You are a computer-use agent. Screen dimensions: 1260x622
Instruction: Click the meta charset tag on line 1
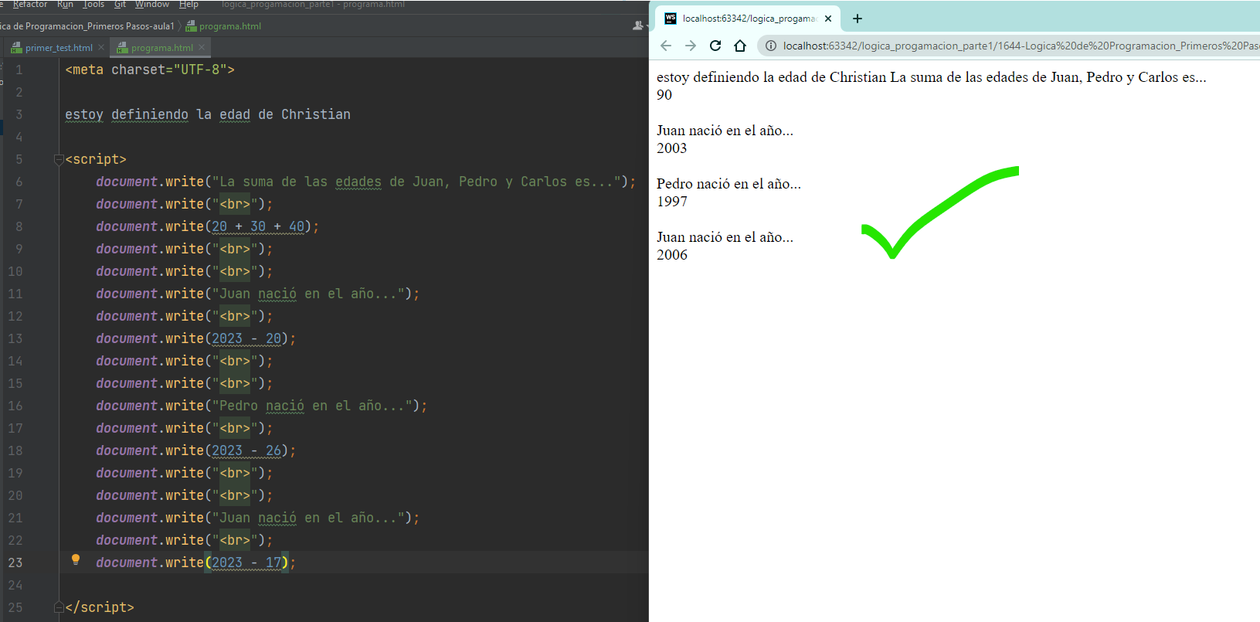(150, 70)
